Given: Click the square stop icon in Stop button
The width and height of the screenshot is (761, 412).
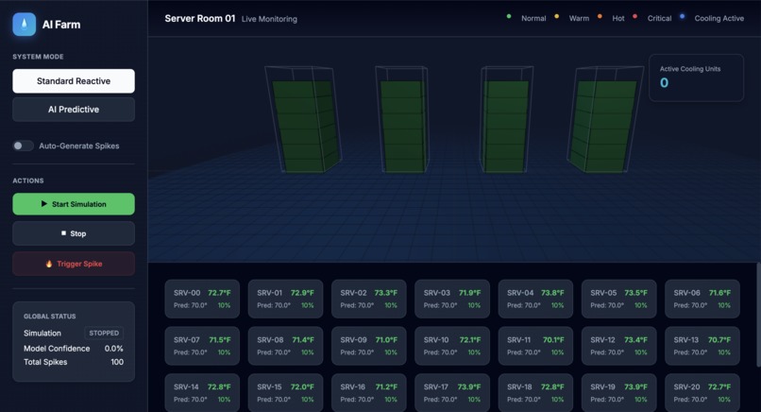Looking at the screenshot, I should point(63,233).
